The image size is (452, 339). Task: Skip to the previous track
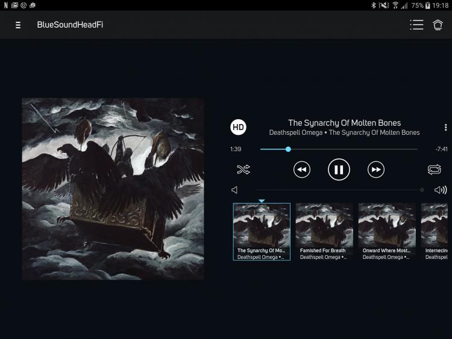pyautogui.click(x=302, y=170)
